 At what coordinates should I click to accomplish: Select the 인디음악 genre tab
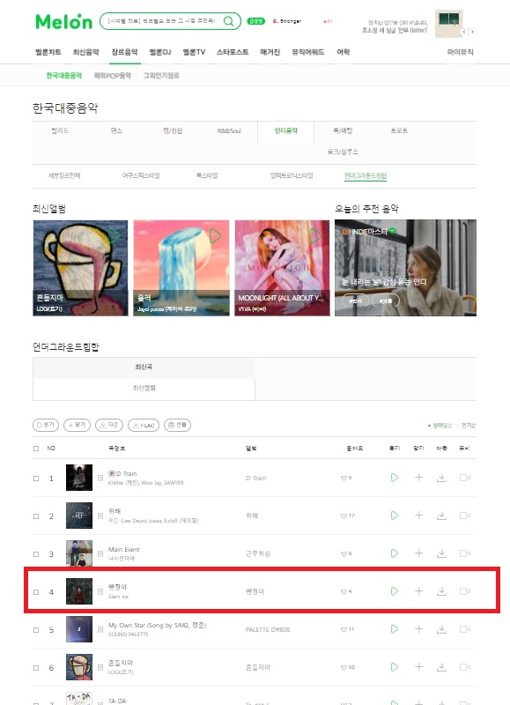click(285, 130)
